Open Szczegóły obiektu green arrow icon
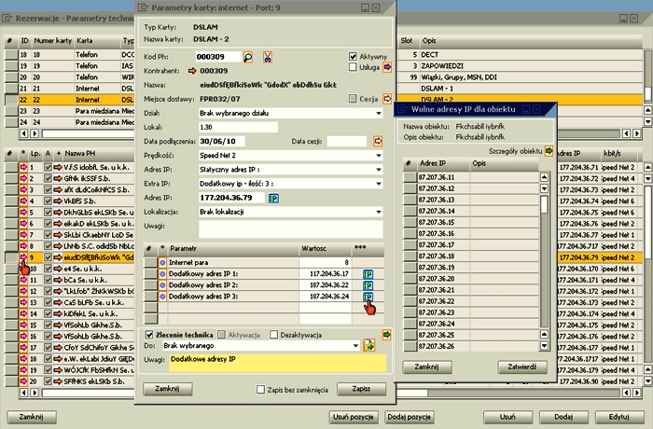 pyautogui.click(x=549, y=151)
